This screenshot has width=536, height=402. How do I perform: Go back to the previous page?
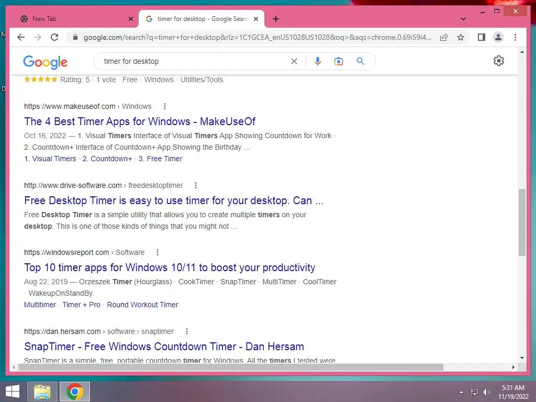[x=21, y=37]
